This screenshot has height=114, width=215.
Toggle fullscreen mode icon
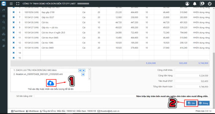click(x=18, y=4)
